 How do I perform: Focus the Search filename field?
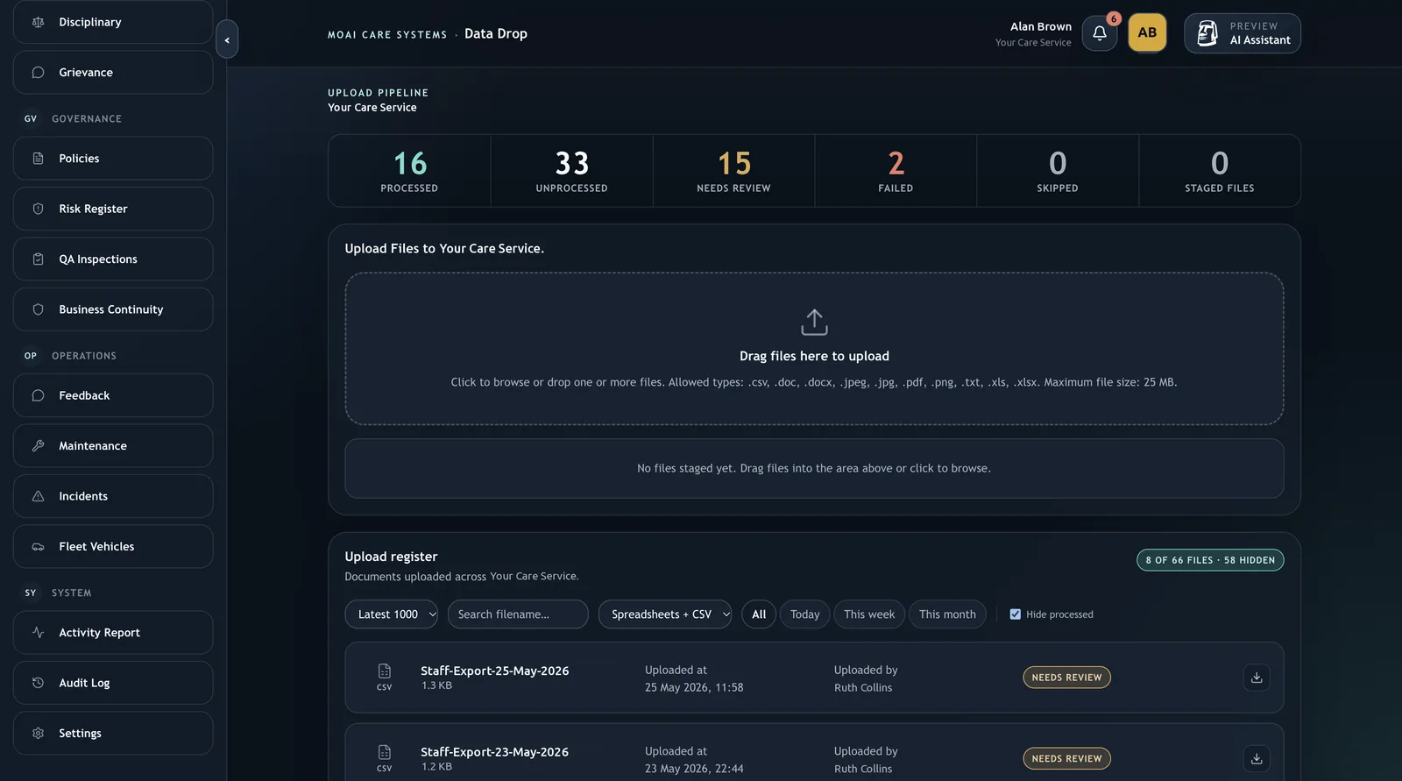click(x=518, y=614)
